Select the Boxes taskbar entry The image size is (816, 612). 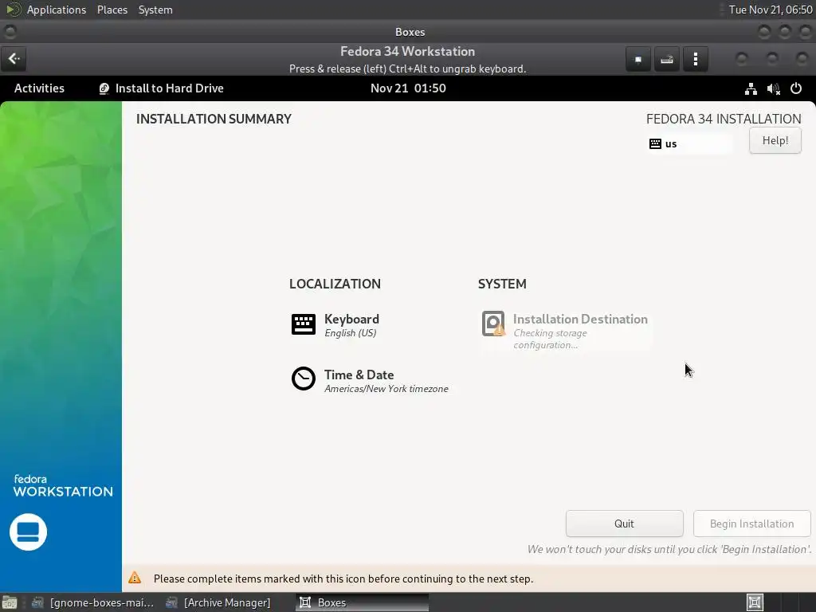(x=363, y=602)
